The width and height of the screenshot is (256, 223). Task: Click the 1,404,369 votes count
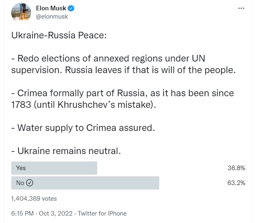[x=34, y=199]
